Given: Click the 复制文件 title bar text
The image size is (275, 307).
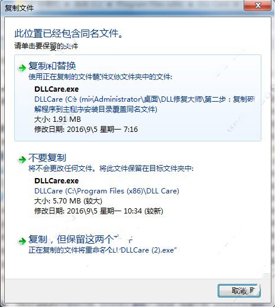Looking at the screenshot, I should point(19,8).
